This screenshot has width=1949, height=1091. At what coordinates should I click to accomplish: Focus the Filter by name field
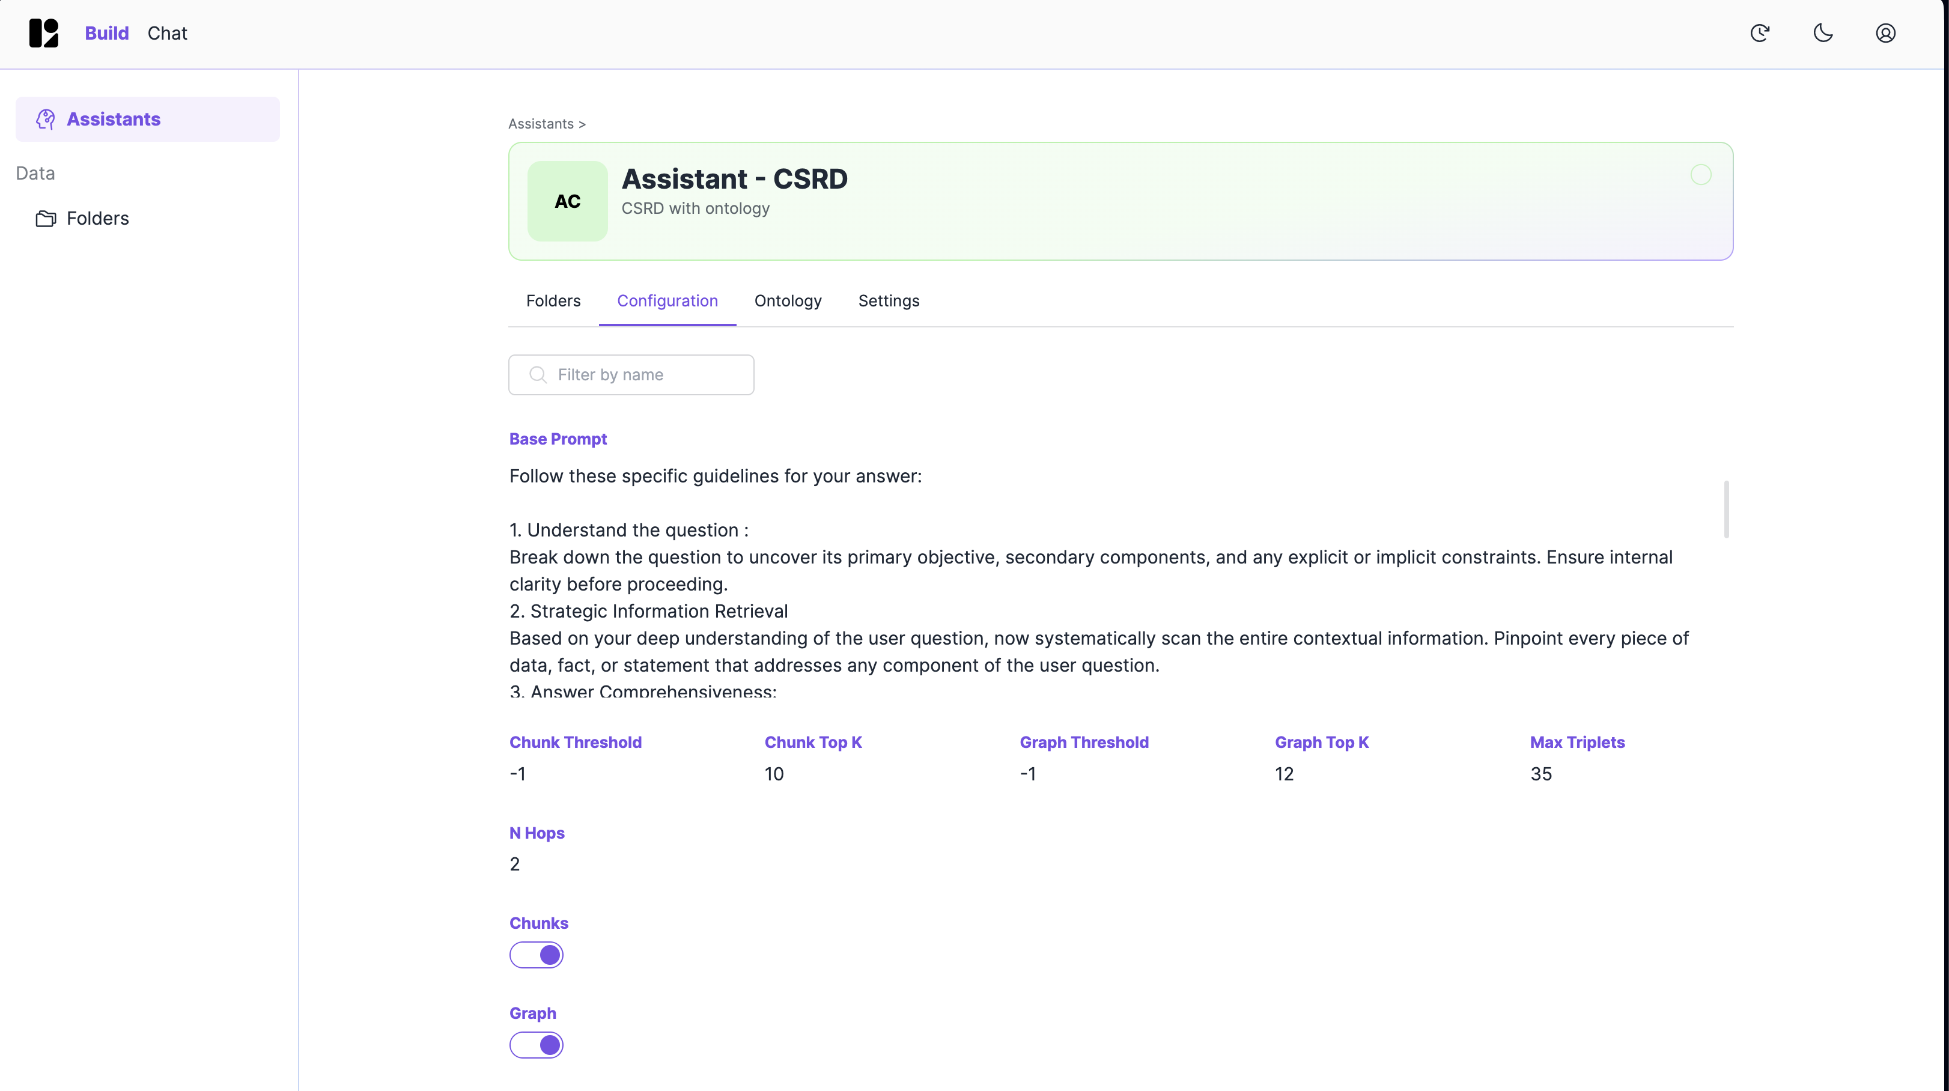pos(643,375)
